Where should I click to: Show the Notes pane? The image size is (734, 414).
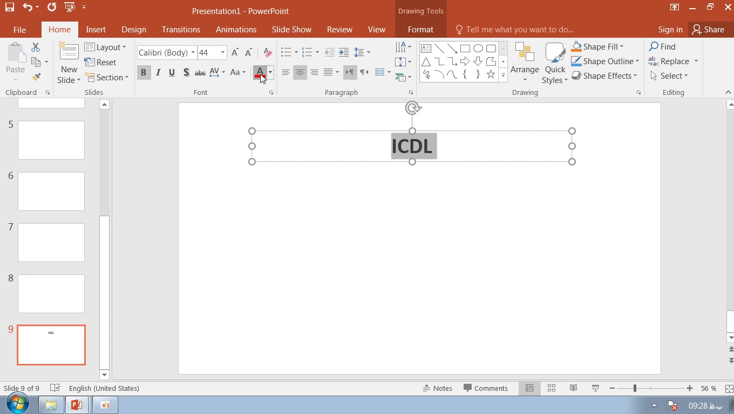[438, 388]
